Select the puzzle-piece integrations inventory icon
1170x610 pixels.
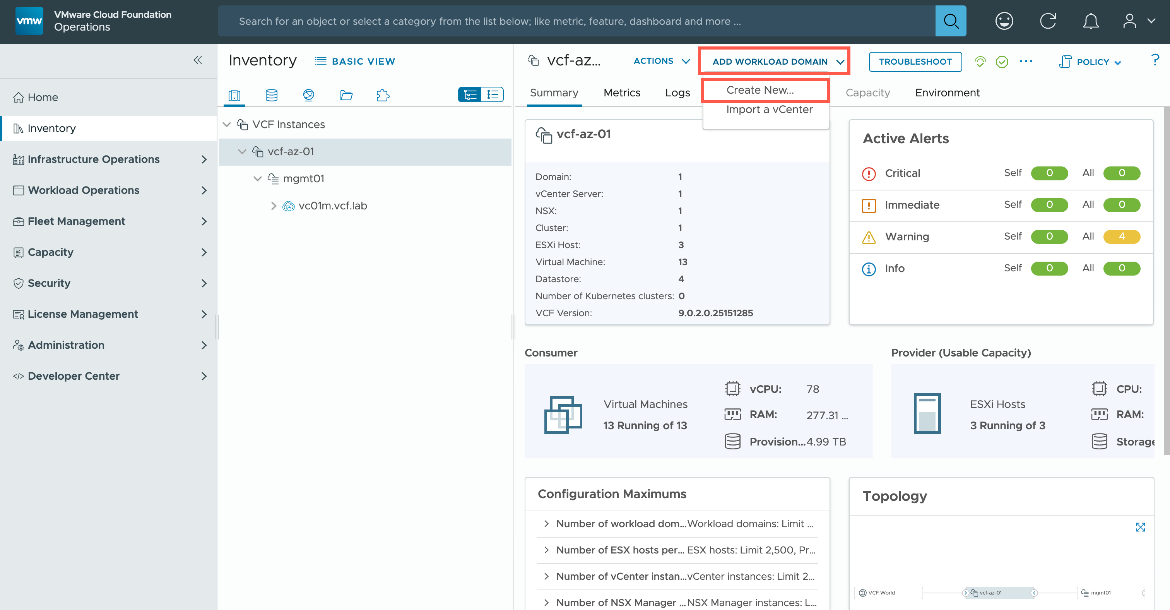click(383, 95)
